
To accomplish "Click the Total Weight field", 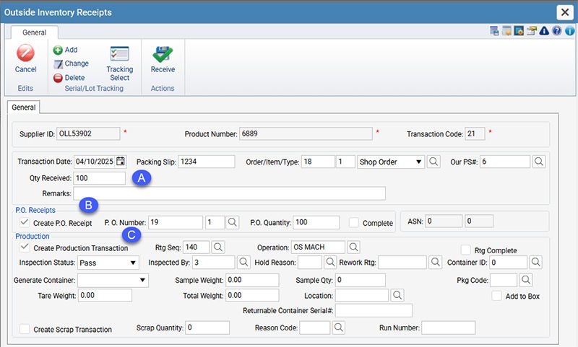I will pos(252,295).
